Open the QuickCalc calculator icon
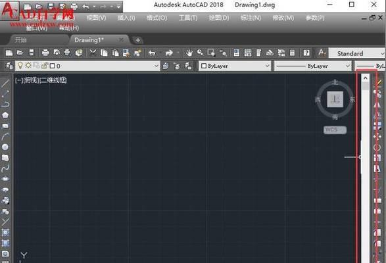Image resolution: width=386 pixels, height=263 pixels. click(x=292, y=53)
